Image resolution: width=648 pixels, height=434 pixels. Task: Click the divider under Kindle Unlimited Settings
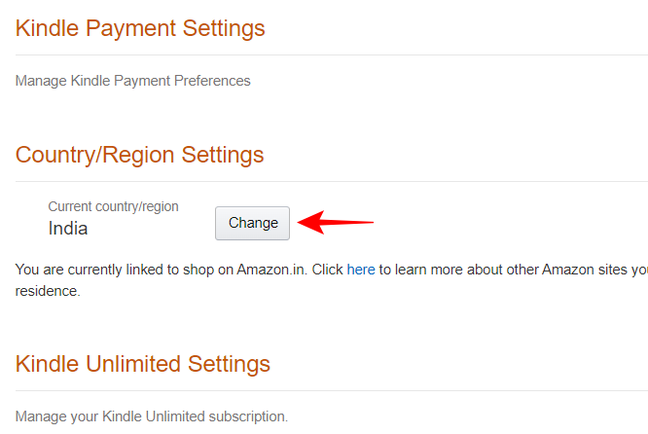click(x=331, y=390)
